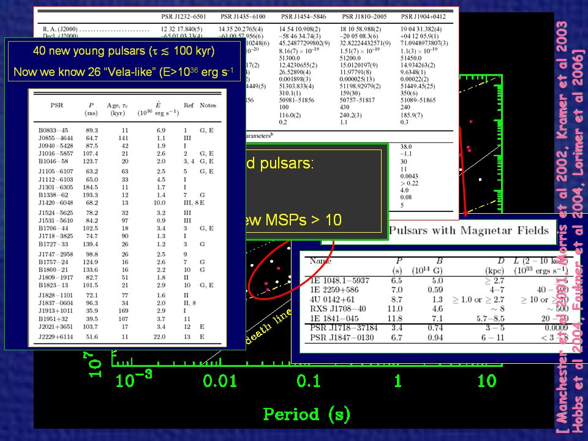Click the J1718-3825 row name
588x441 pixels.
tap(56, 236)
